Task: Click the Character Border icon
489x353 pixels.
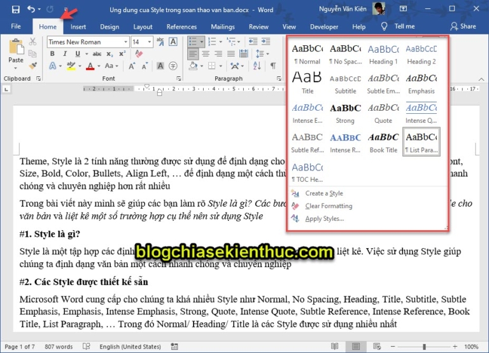Action: (x=173, y=41)
